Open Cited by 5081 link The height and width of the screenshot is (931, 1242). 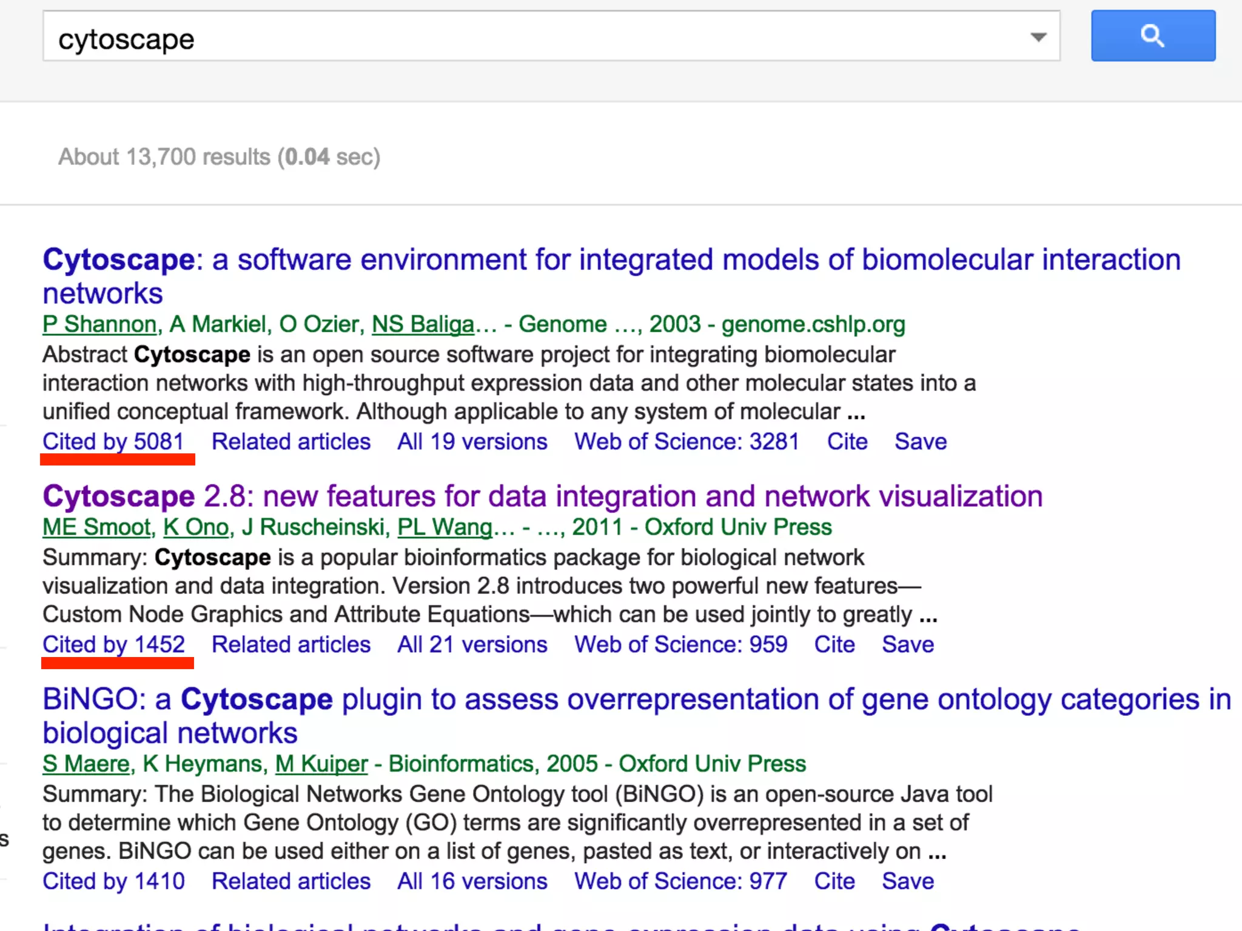point(113,442)
